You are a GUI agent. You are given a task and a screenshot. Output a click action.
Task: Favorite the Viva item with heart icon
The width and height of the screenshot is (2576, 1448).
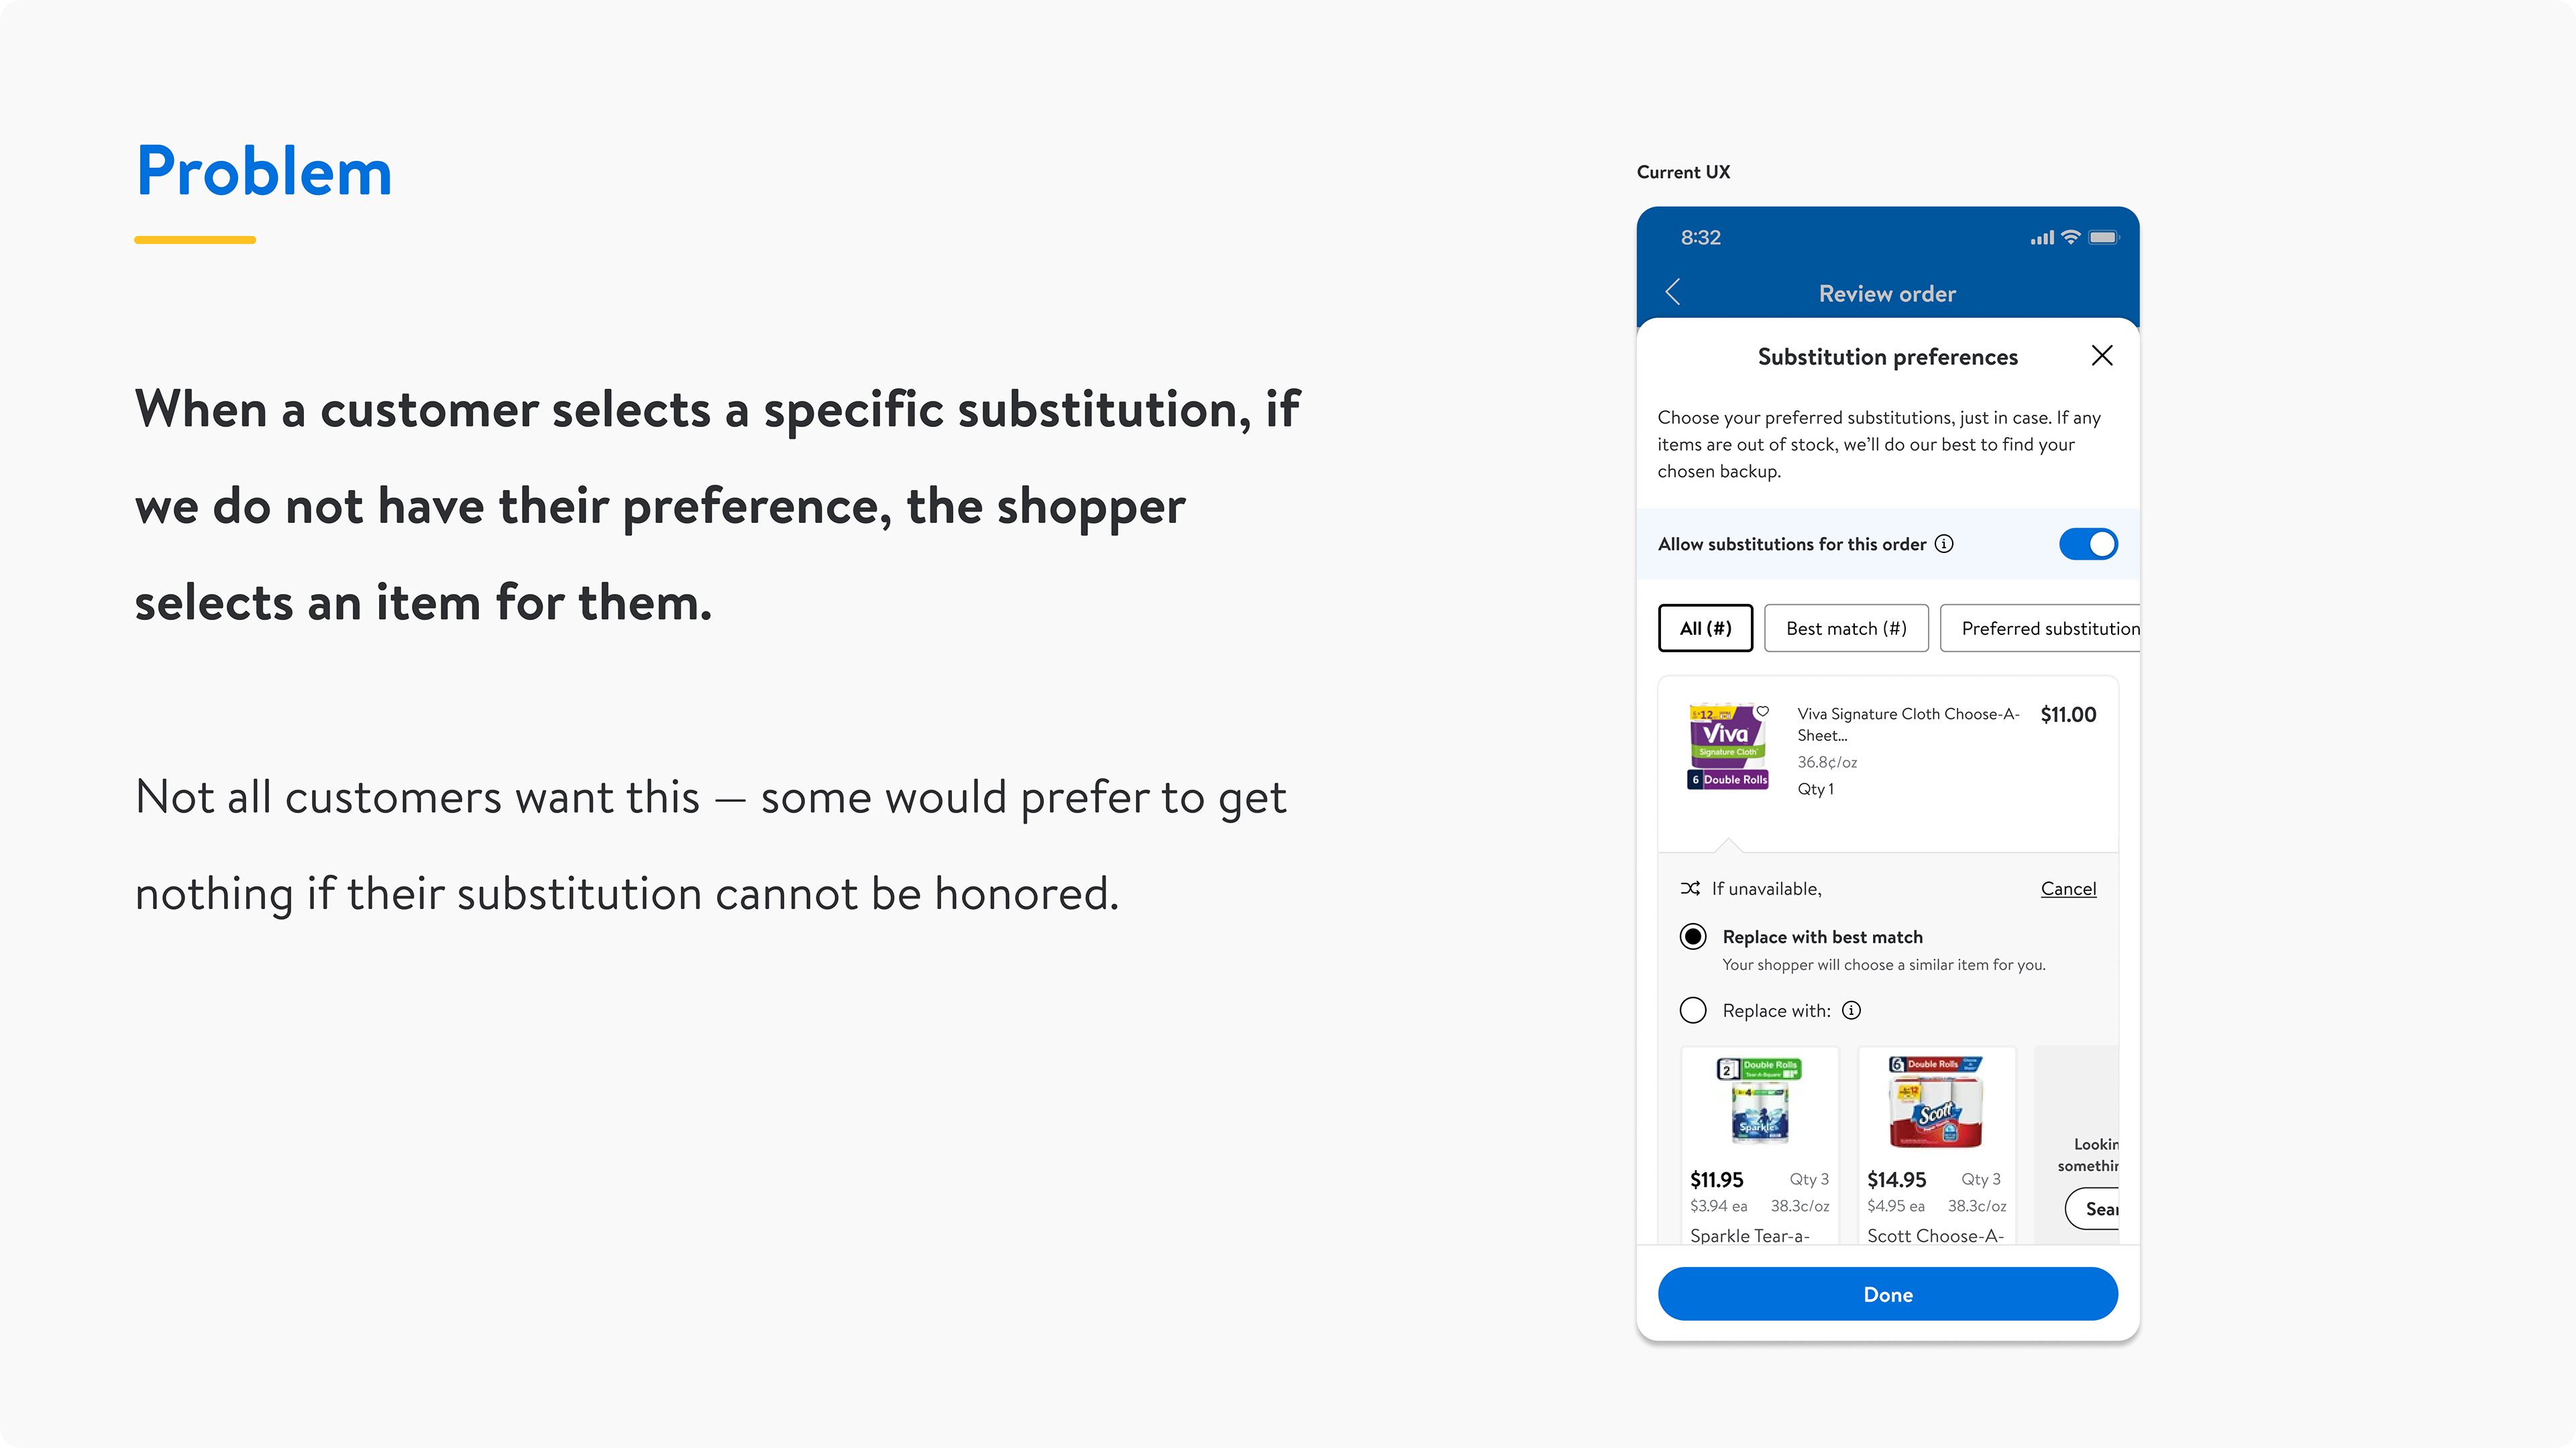(1763, 711)
